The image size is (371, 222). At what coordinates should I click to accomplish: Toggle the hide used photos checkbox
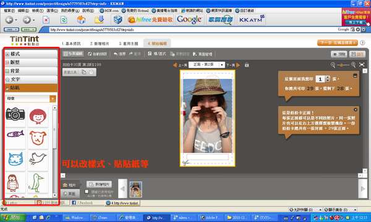[x=87, y=191]
